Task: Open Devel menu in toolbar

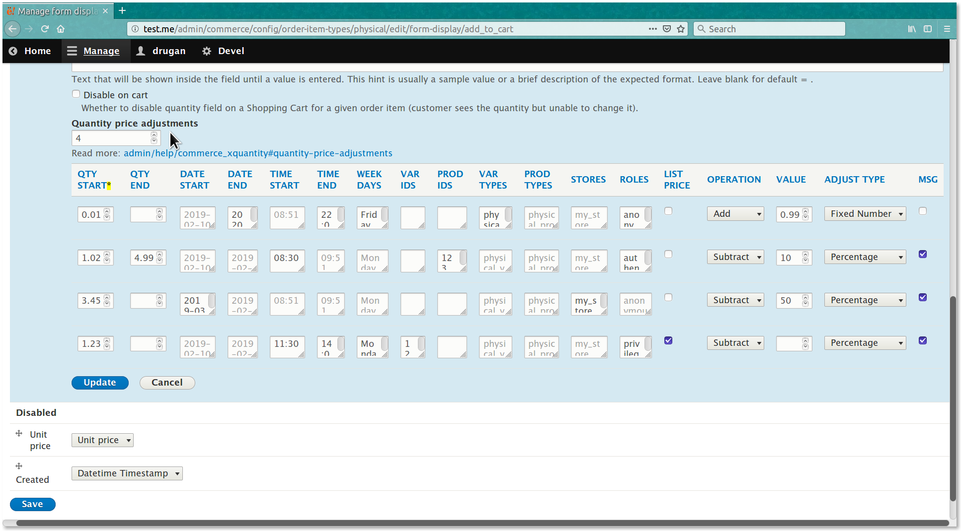Action: click(231, 51)
